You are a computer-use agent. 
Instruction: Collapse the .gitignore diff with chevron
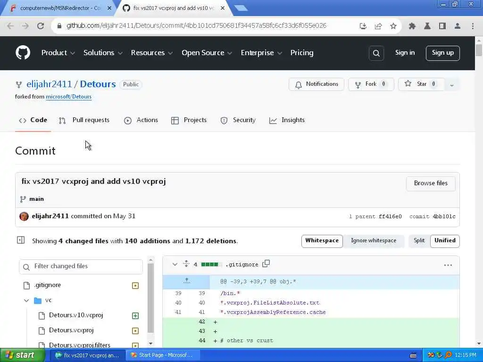tap(175, 264)
